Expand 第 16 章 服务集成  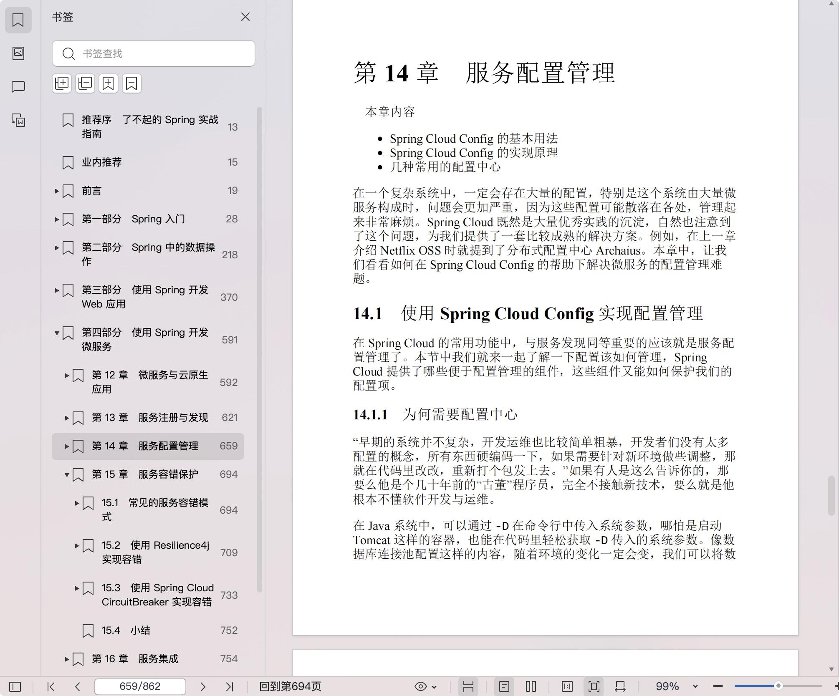click(x=67, y=659)
